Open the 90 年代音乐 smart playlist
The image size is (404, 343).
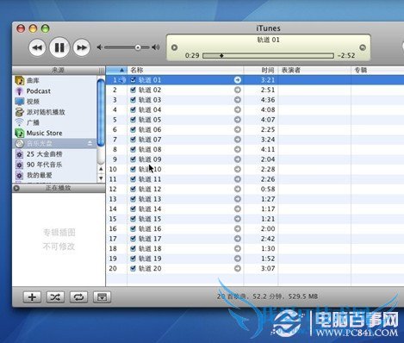[55, 165]
